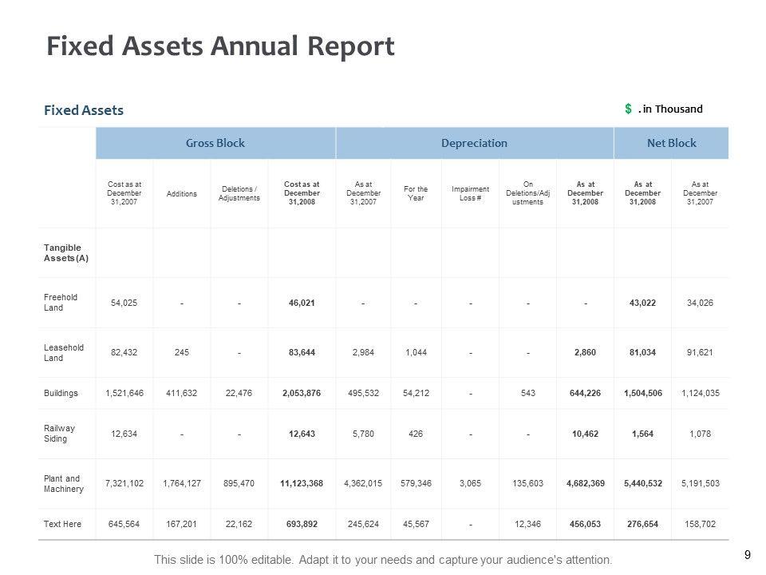Screen dimensions: 766x575
Task: Click the 'Gross Block' header cell
Action: [215, 143]
